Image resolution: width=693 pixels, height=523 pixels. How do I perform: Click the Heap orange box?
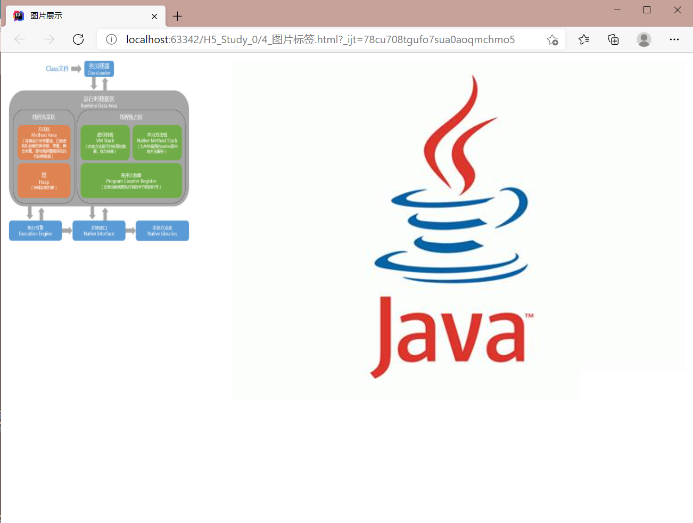click(44, 181)
